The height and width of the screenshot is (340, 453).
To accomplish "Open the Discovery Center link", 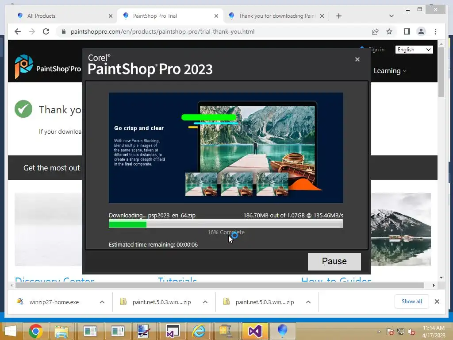I will point(54,280).
